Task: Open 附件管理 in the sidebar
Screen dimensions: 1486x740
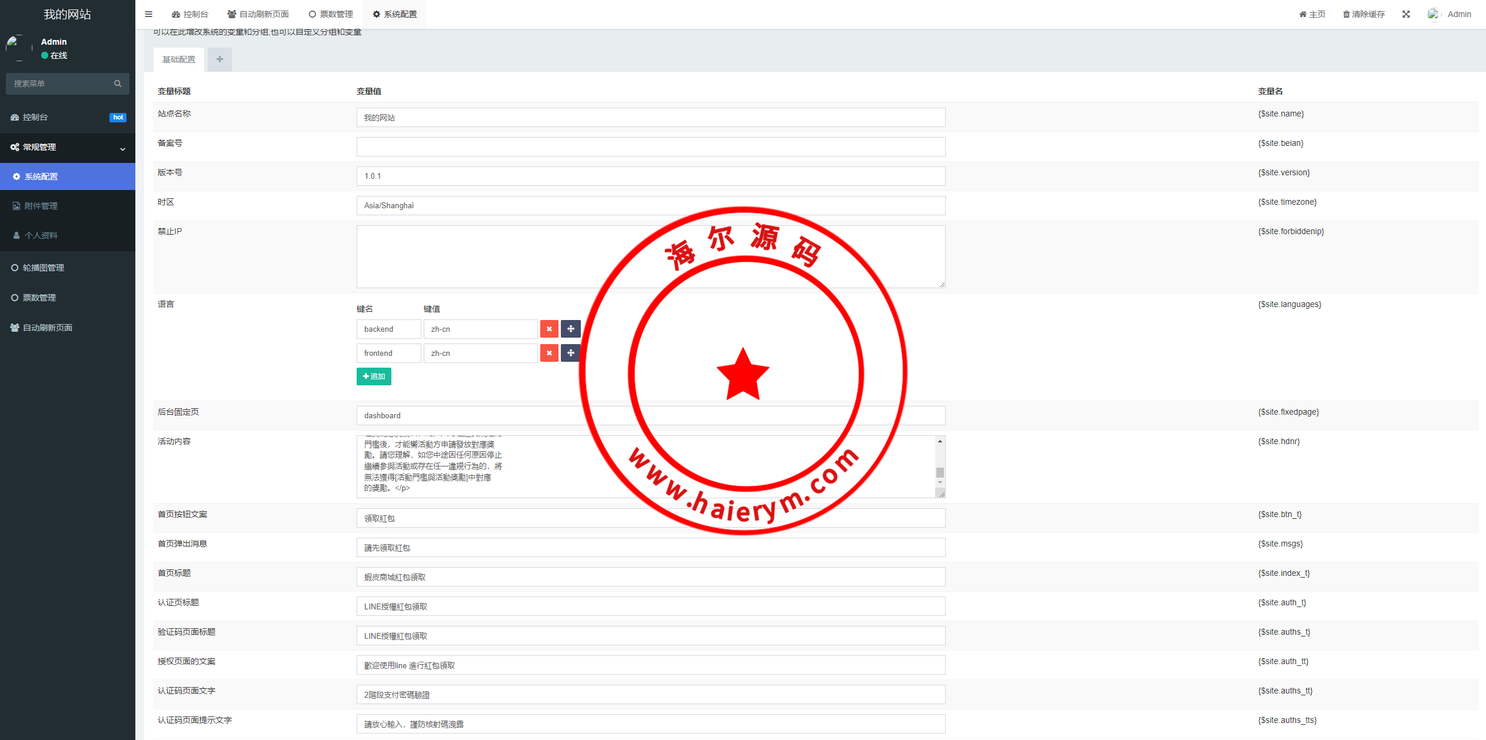Action: click(41, 206)
